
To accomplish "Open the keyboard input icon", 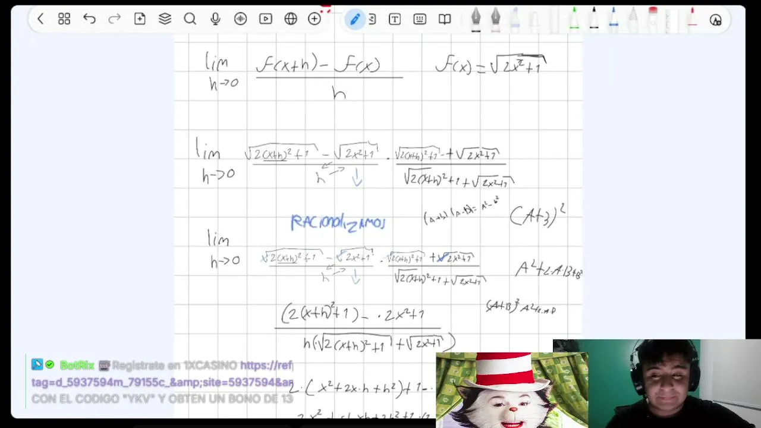I will (x=420, y=19).
